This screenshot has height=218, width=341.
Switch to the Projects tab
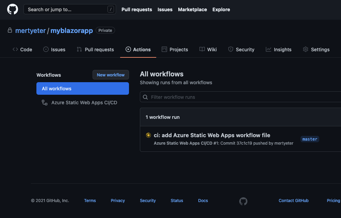[x=175, y=50]
